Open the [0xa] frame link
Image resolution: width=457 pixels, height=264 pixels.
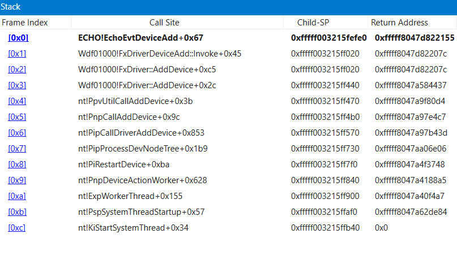coord(17,196)
